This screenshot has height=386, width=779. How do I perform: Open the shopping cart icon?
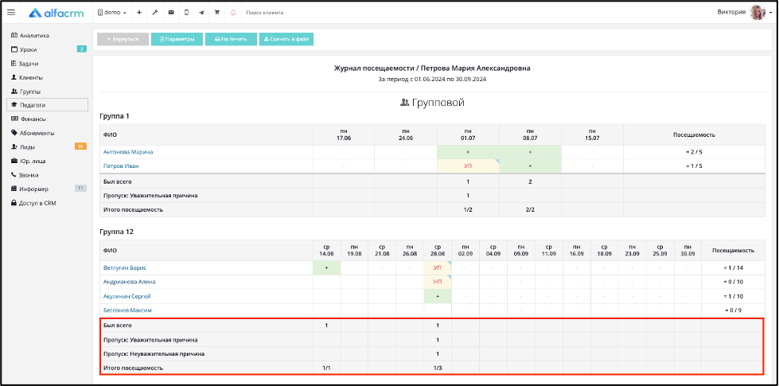(217, 13)
